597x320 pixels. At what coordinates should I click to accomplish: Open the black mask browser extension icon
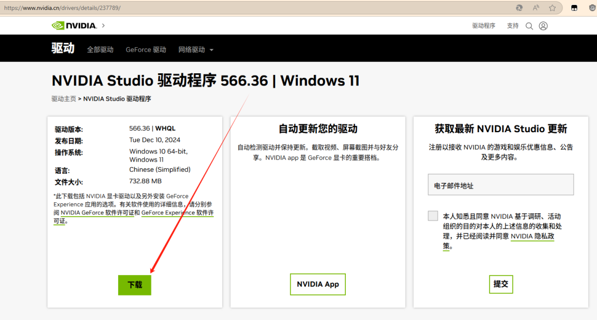point(574,8)
